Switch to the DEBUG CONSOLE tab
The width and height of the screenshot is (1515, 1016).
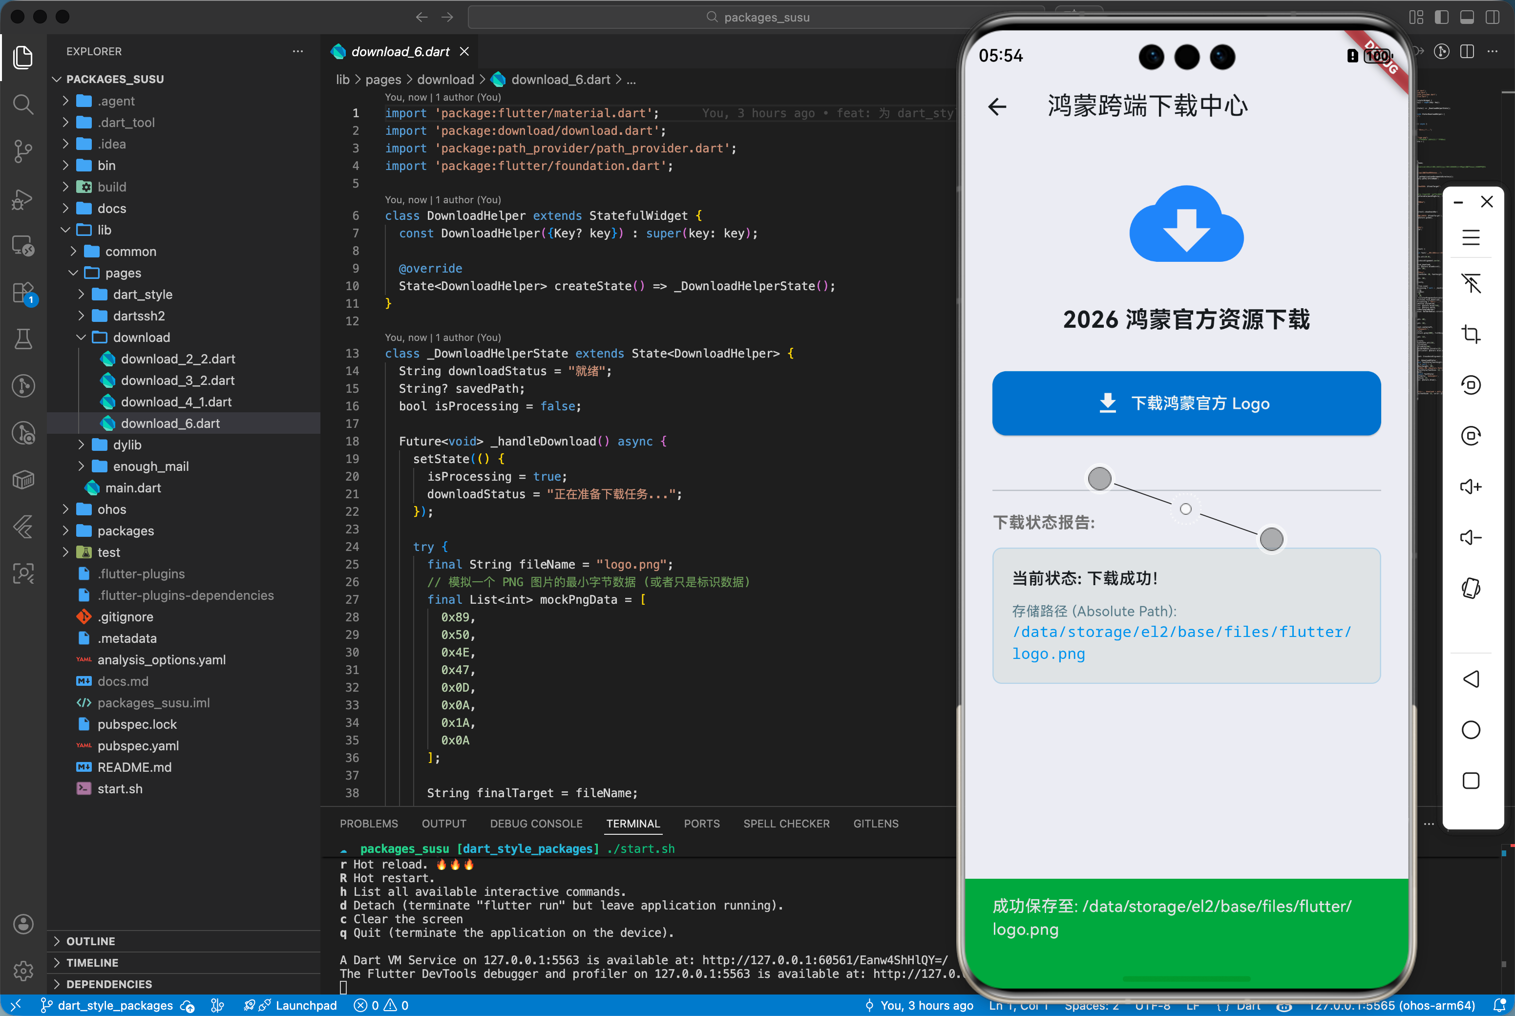point(536,824)
